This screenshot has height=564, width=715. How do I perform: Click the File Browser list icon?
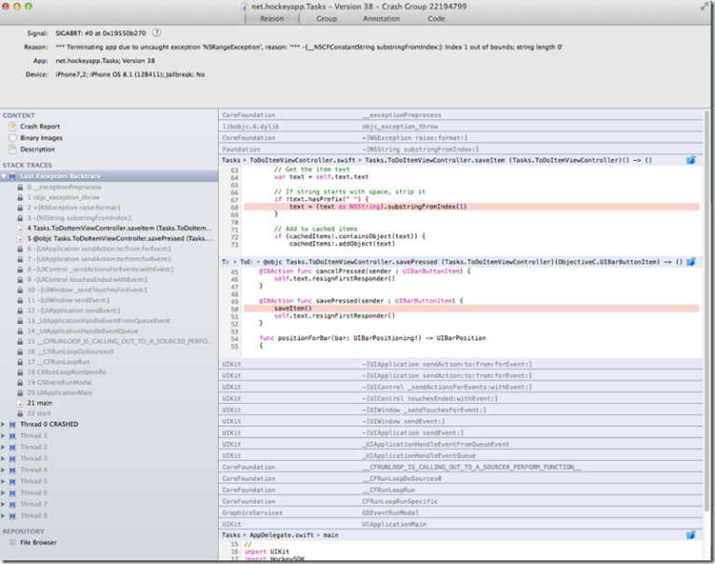11,542
